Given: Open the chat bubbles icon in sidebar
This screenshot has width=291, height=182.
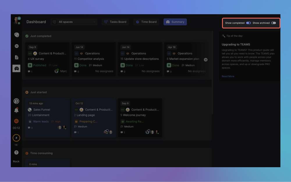Looking at the screenshot, I should pos(17,35).
